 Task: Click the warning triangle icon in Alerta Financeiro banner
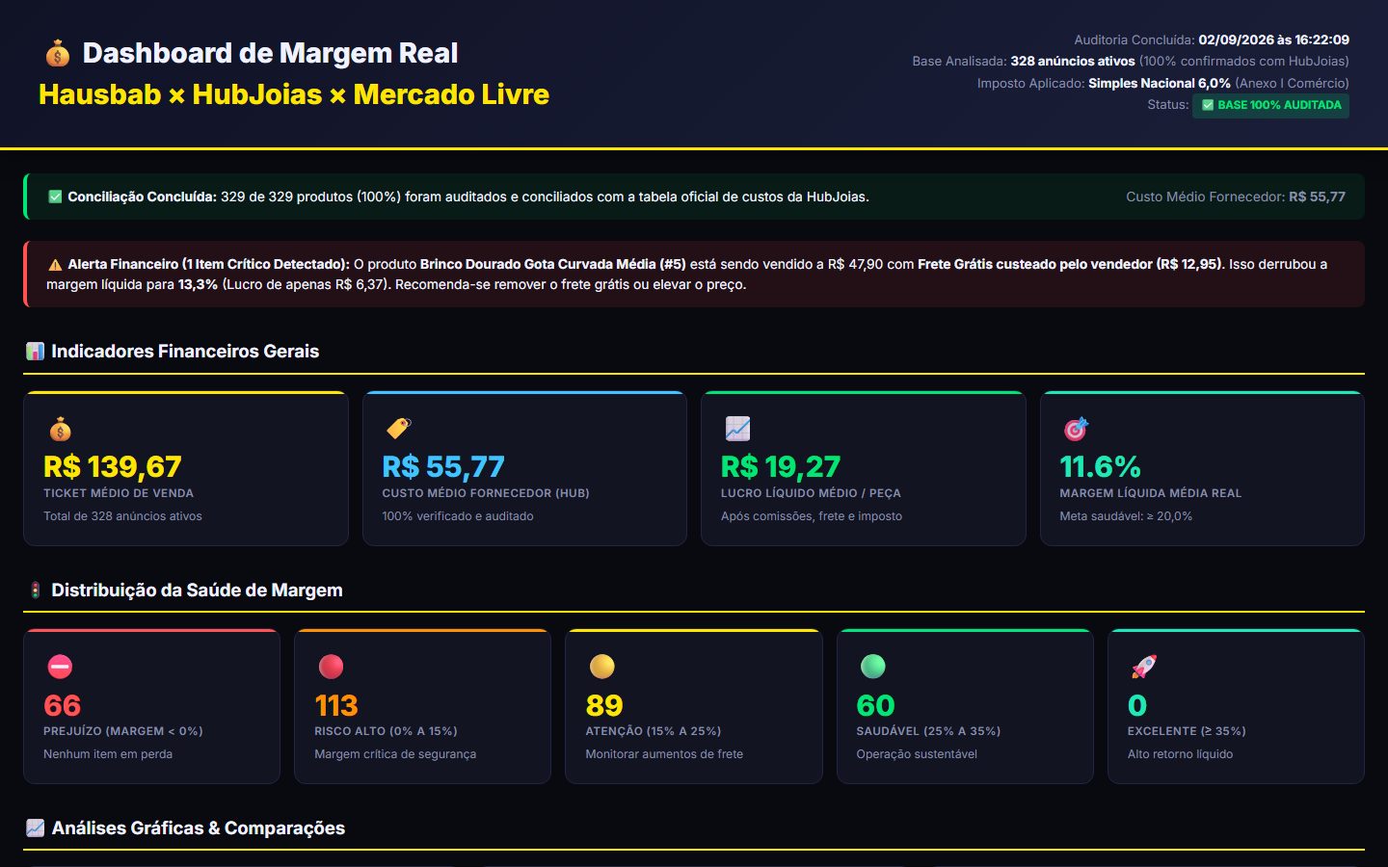[x=55, y=264]
